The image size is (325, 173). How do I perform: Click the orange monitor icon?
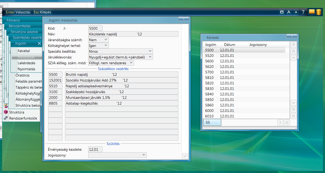[x=312, y=12]
